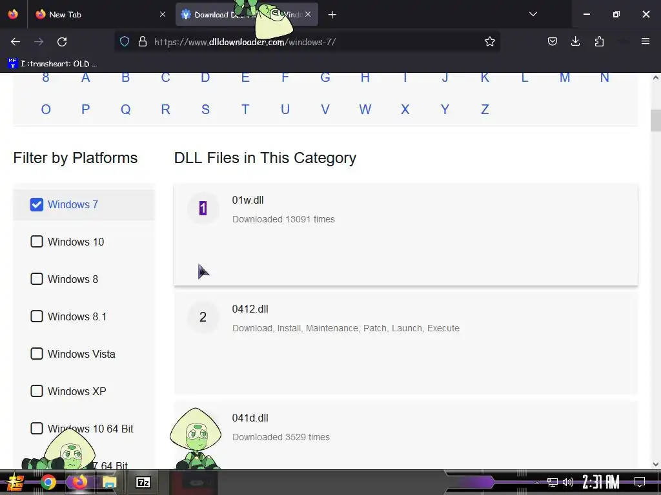This screenshot has height=495, width=661.
Task: Open tracking protection shield icon
Action: point(125,41)
